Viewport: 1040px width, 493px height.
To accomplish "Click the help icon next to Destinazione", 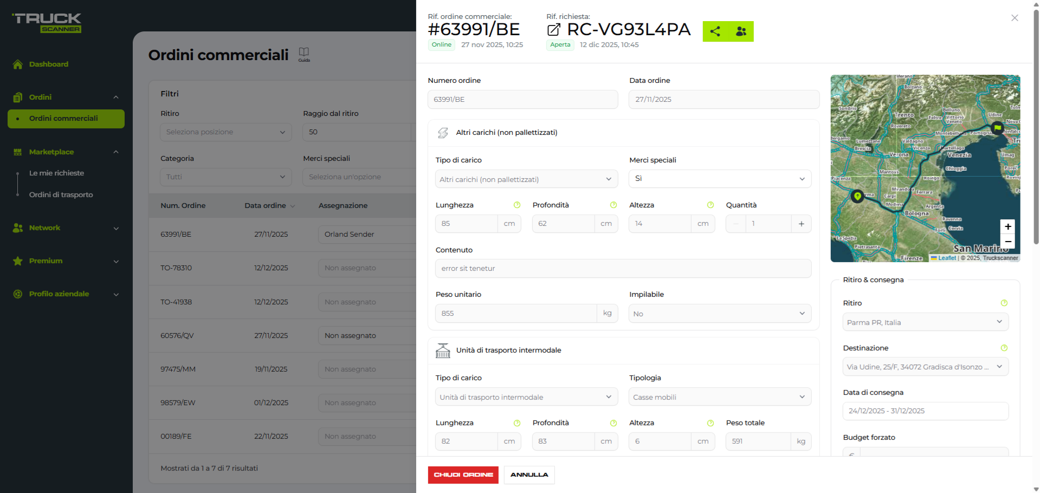I will tap(1004, 348).
